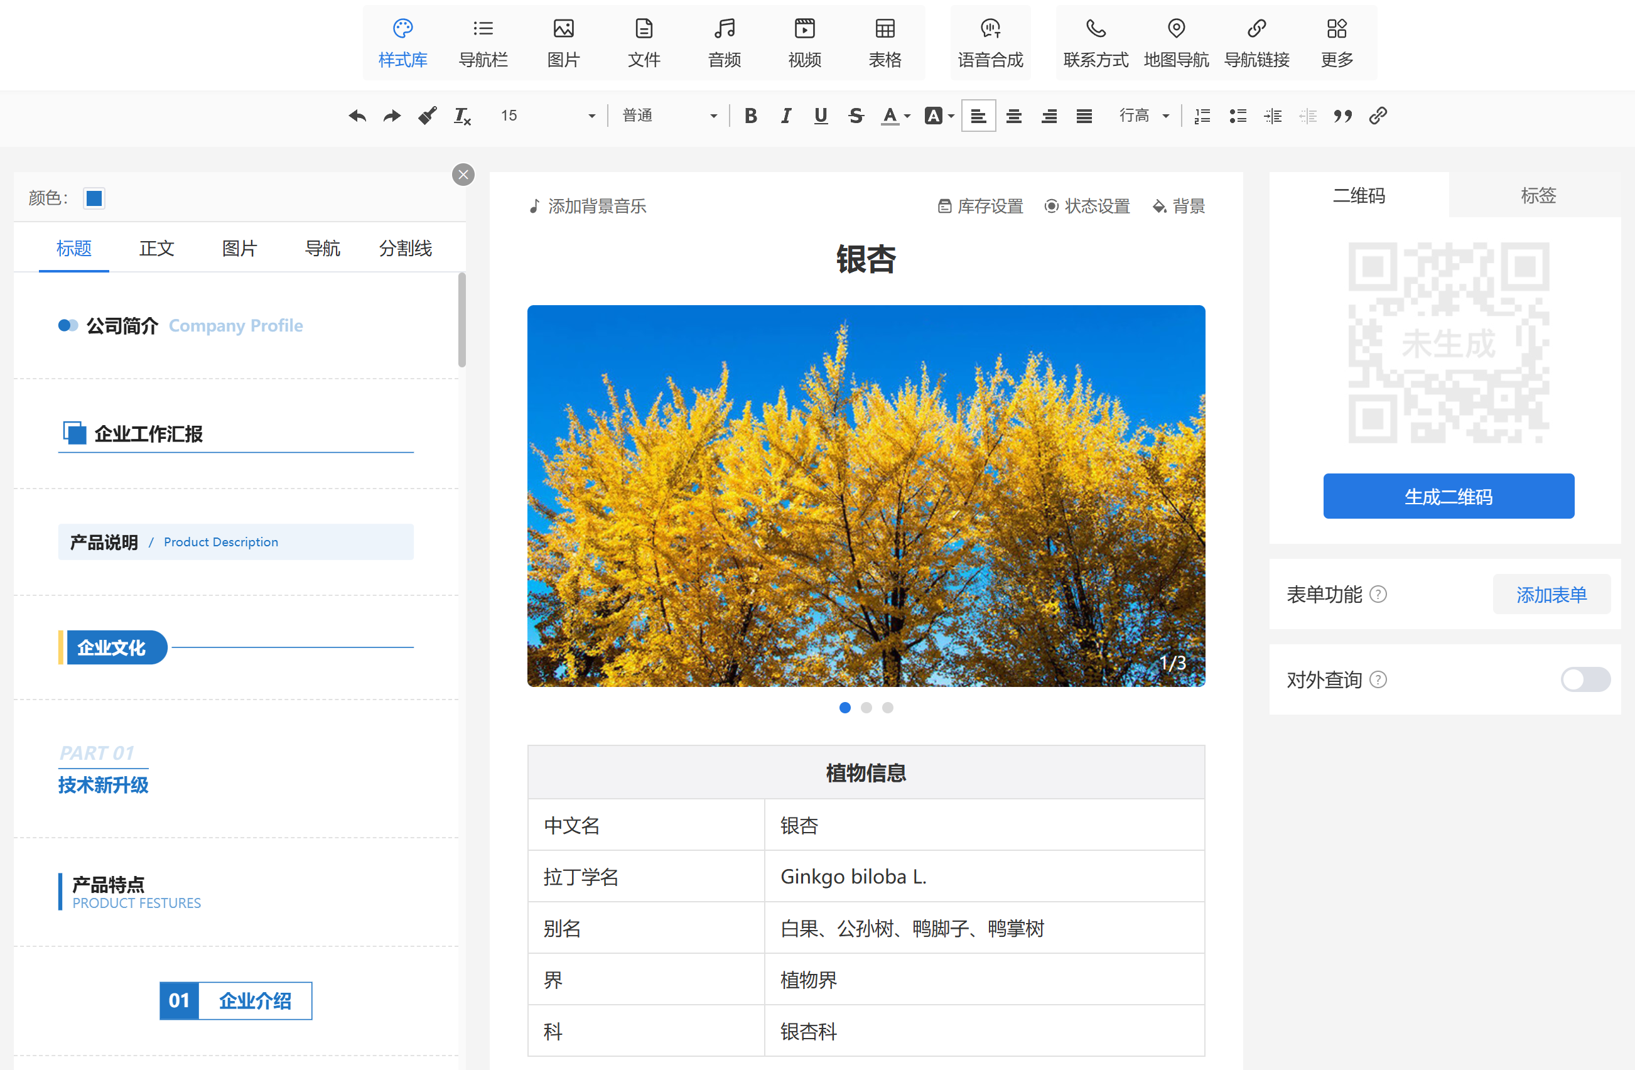Close the style library panel
Viewport: 1635px width, 1070px height.
point(464,175)
